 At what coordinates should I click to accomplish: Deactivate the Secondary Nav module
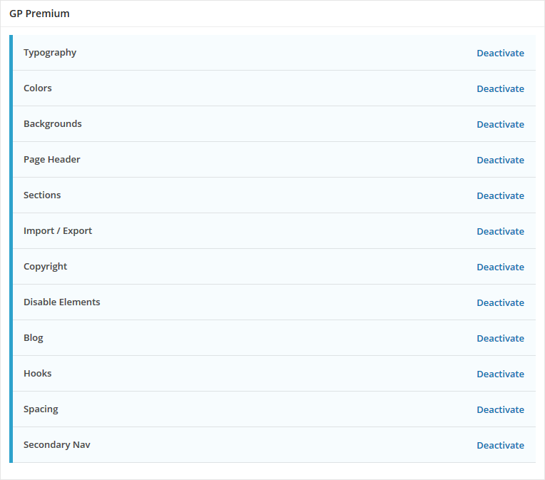click(500, 446)
